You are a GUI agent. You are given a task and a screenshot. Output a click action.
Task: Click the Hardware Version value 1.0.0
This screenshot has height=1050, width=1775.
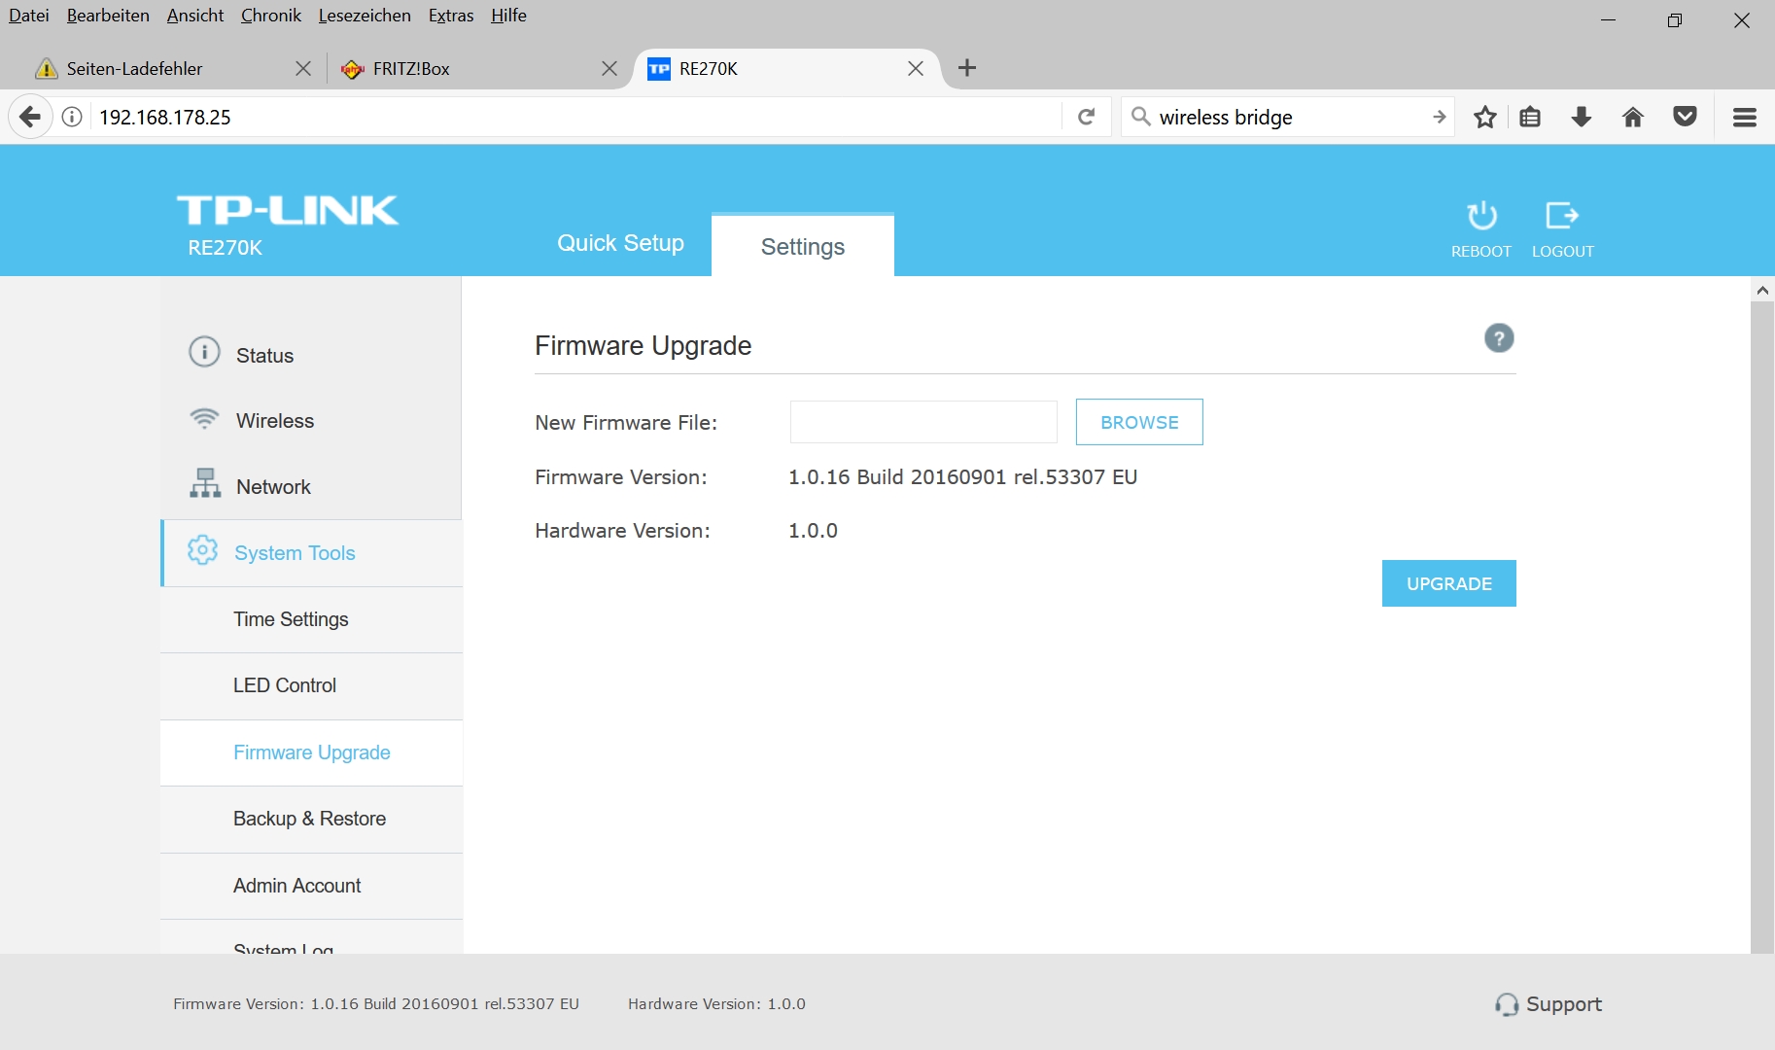[x=813, y=531]
